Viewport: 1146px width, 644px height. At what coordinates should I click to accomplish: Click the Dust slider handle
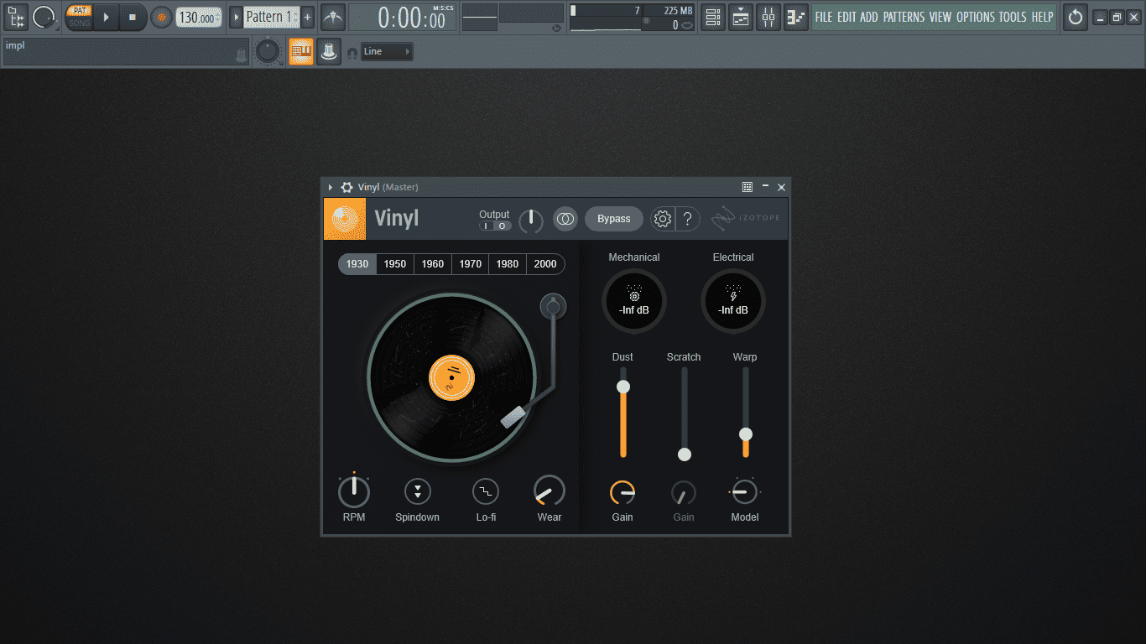click(x=622, y=387)
